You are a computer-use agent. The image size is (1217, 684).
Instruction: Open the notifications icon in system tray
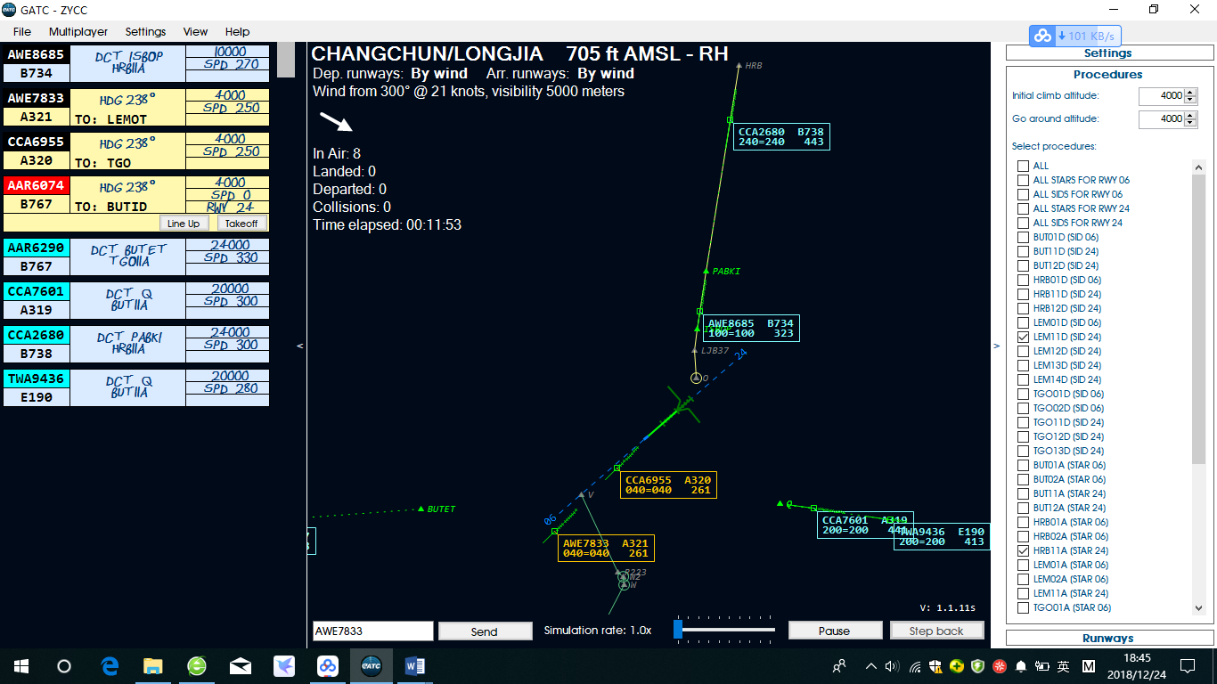[x=1188, y=665]
